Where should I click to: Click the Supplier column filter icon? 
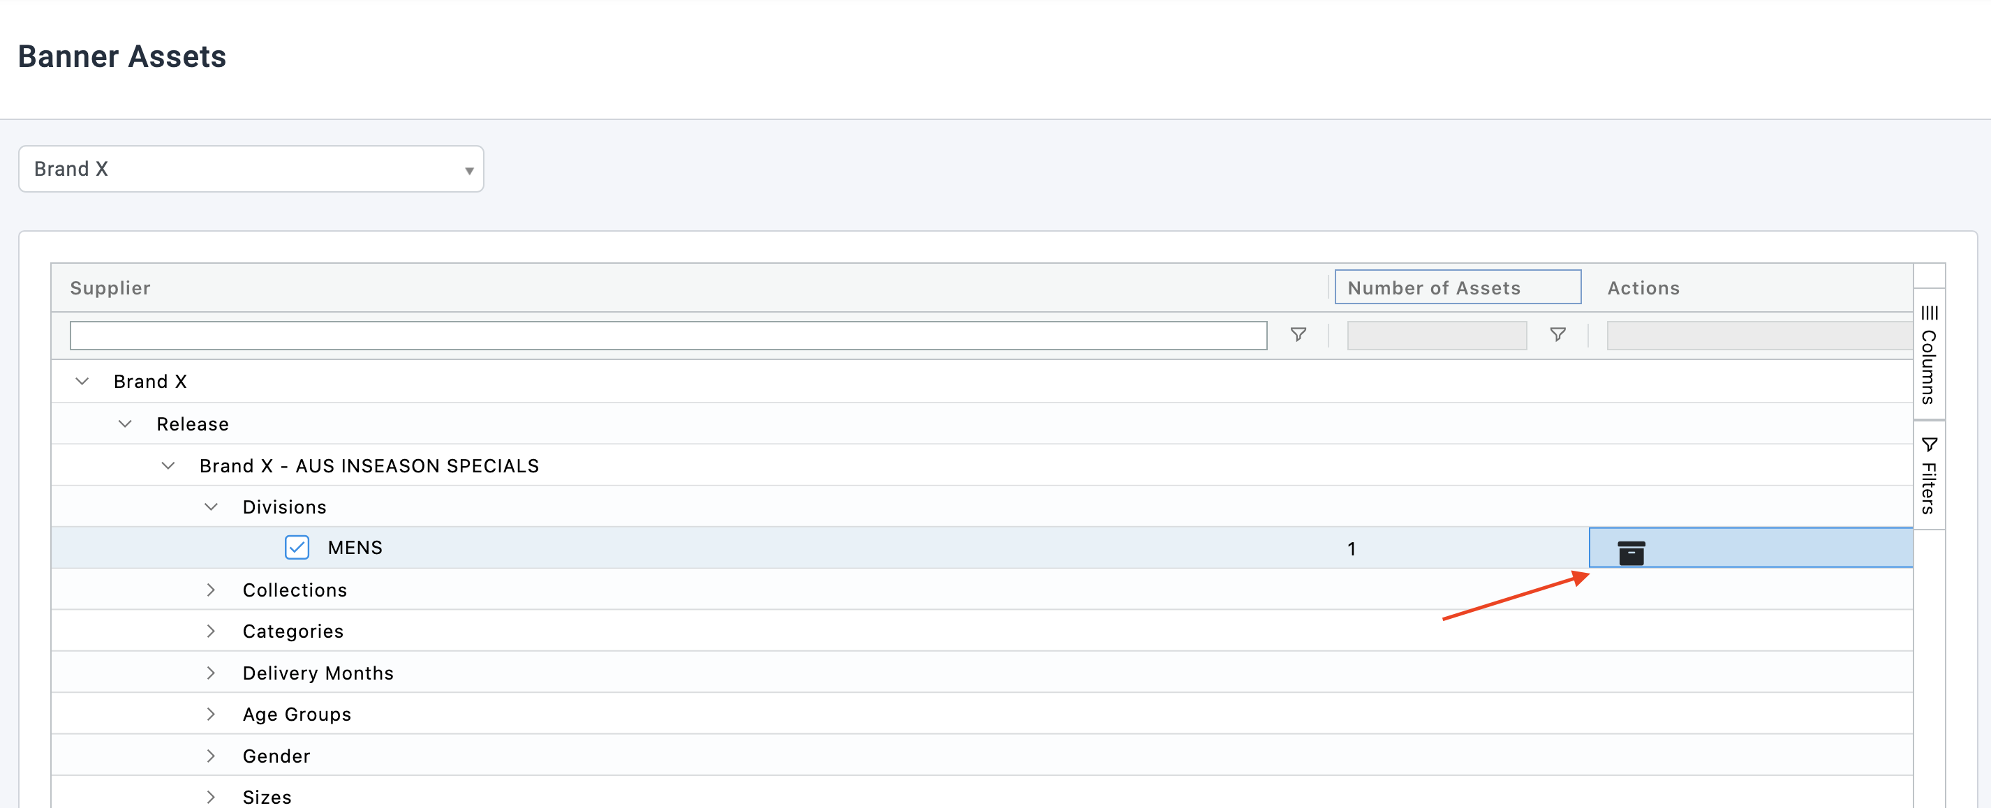pos(1298,334)
